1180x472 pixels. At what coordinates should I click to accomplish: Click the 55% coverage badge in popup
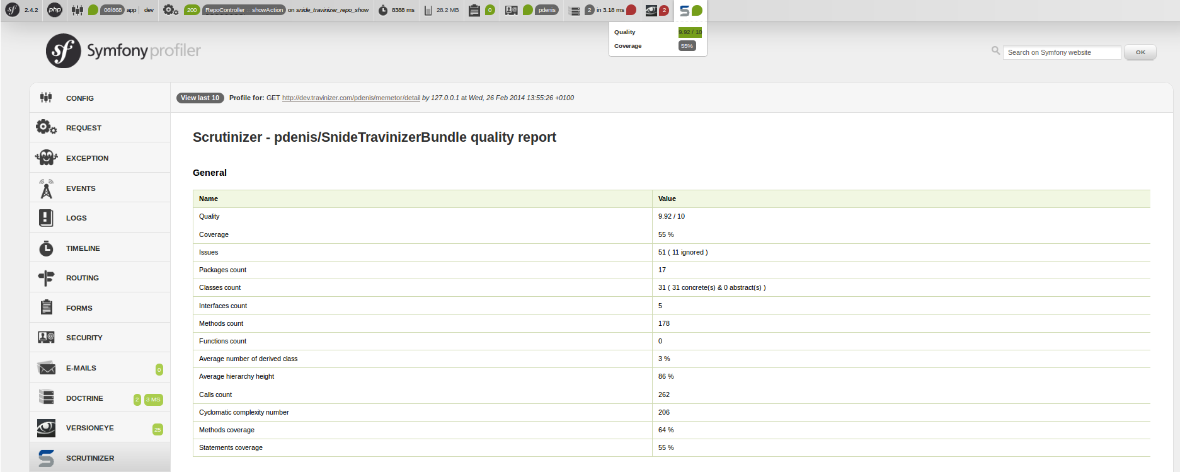687,46
